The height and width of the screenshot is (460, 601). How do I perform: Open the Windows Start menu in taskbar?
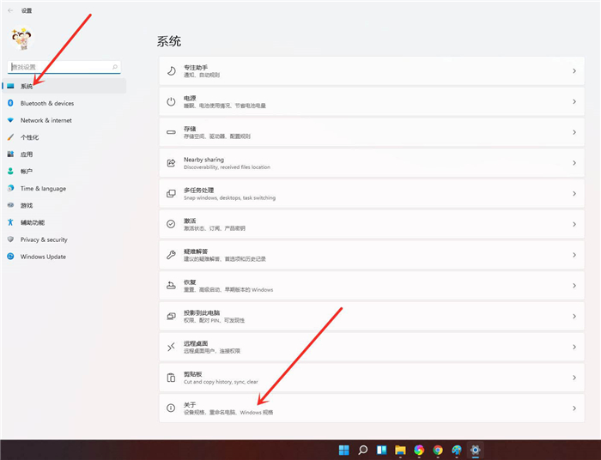pos(344,450)
